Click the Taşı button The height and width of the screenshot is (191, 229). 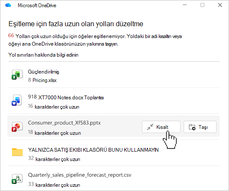tap(200, 127)
